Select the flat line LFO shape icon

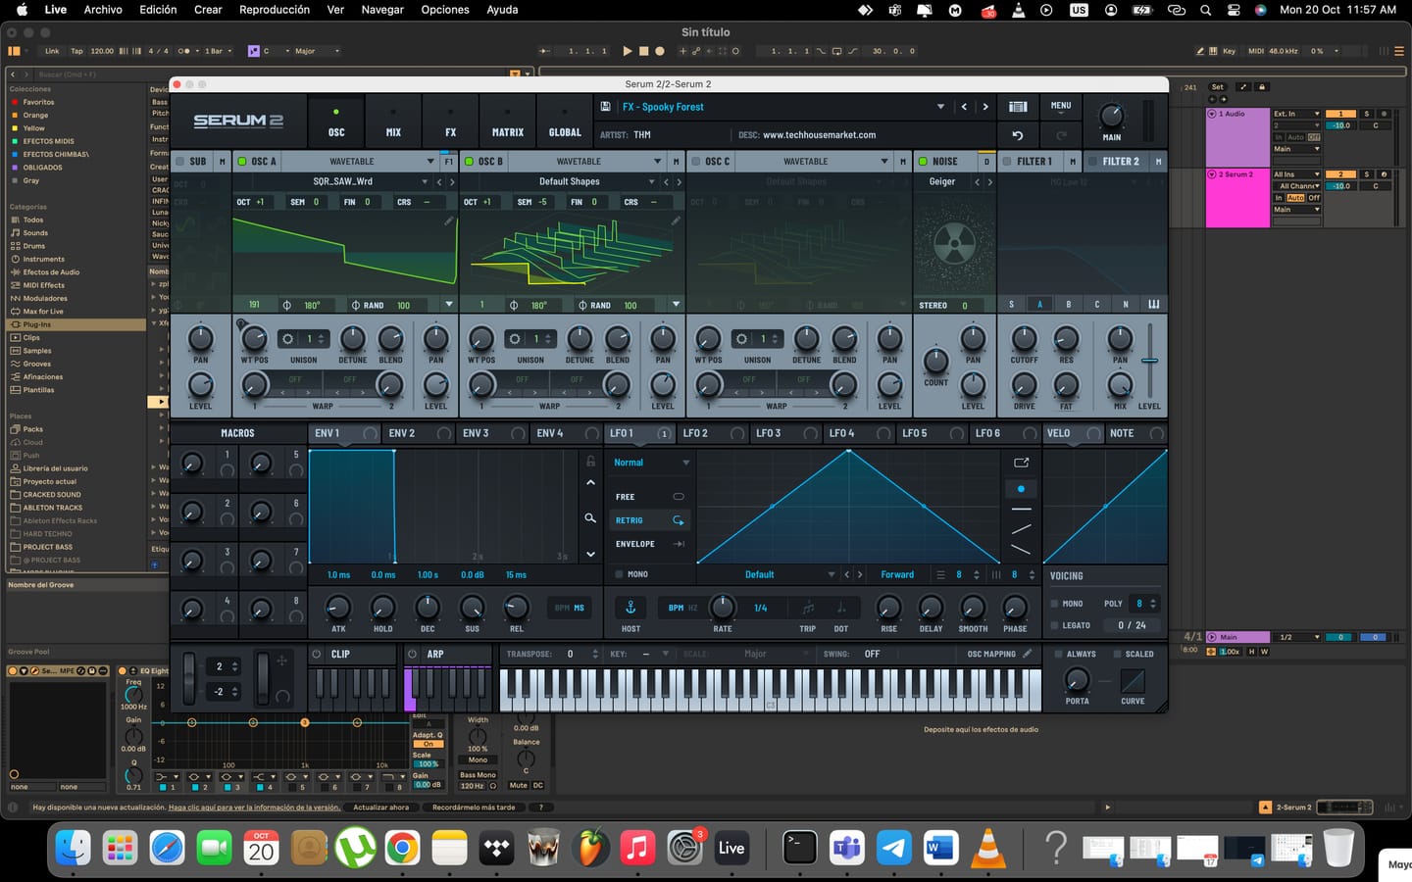tap(1021, 510)
